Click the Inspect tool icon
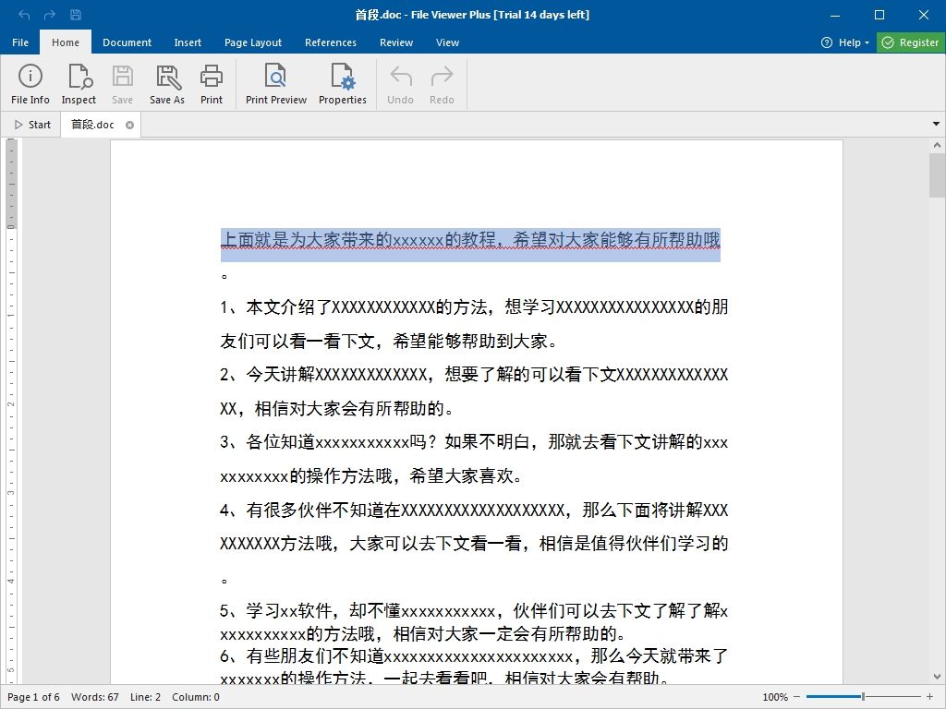The image size is (946, 709). point(79,84)
